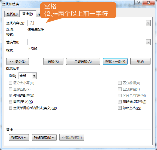Open the 搜索 direction dropdown
The height and width of the screenshot is (150, 157).
pyautogui.click(x=35, y=76)
